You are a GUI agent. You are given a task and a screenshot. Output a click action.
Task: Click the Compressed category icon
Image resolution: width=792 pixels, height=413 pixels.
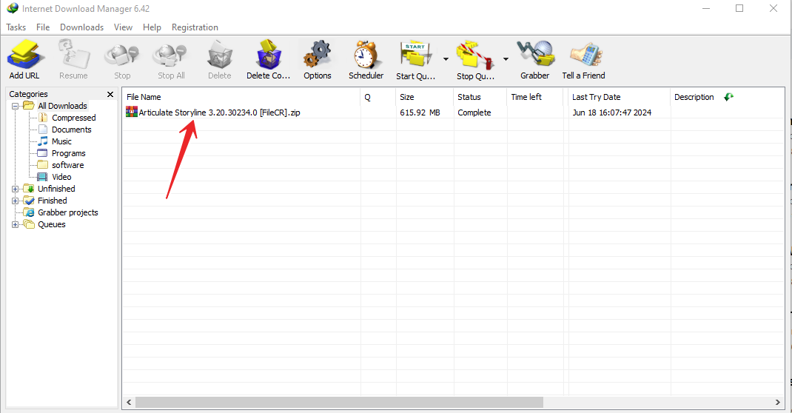click(x=43, y=118)
